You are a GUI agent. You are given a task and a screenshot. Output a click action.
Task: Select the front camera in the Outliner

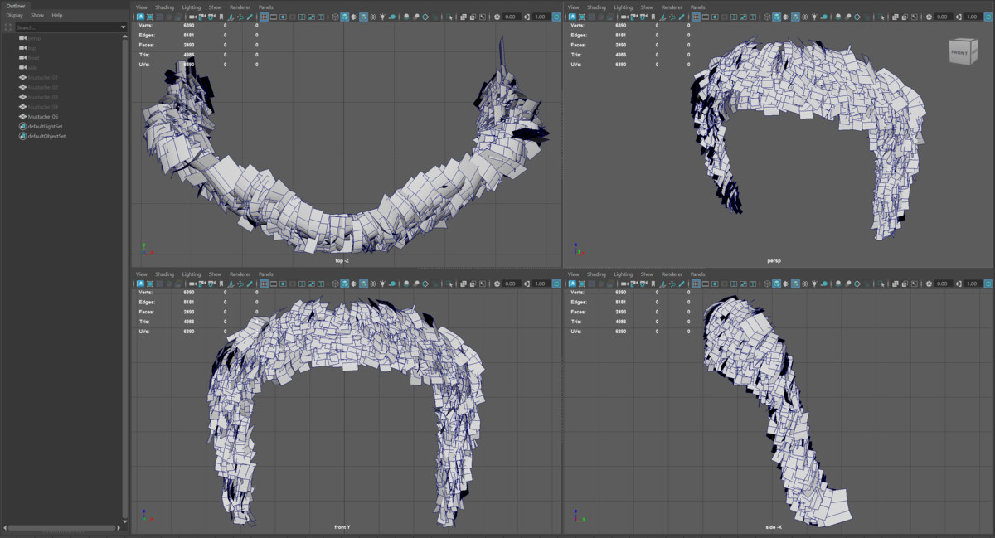point(34,57)
